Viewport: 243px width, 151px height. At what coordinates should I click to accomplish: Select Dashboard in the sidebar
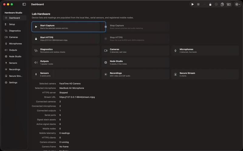(15, 18)
